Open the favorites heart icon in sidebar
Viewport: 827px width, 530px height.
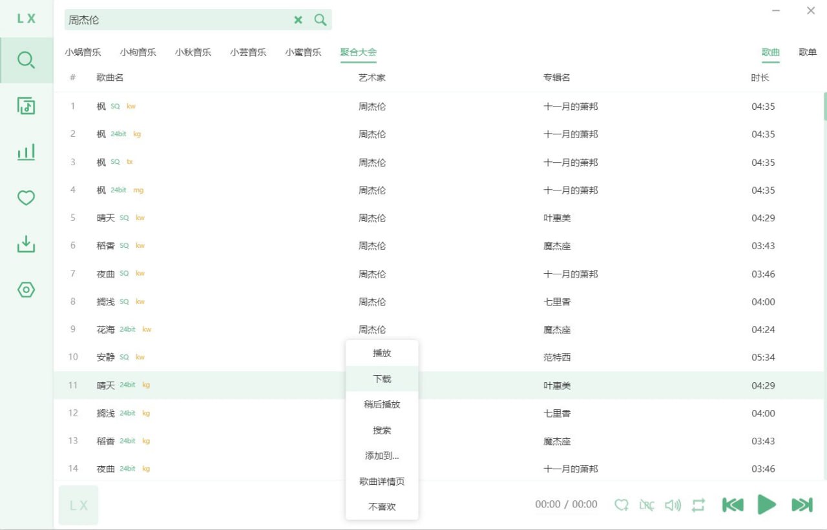[26, 198]
